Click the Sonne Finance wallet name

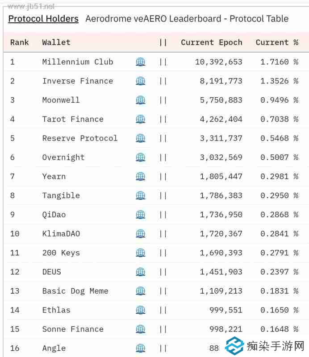pos(73,329)
